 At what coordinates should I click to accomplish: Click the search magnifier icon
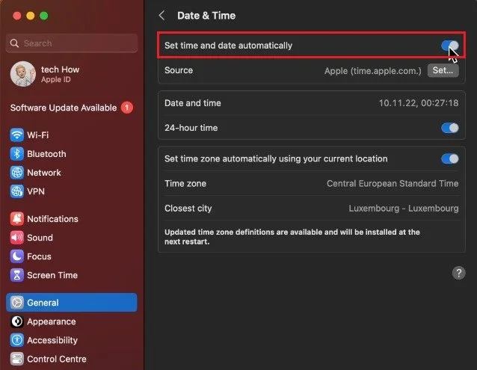pos(15,43)
